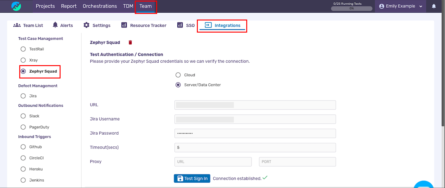Open the Report menu
445x188 pixels.
pos(69,6)
